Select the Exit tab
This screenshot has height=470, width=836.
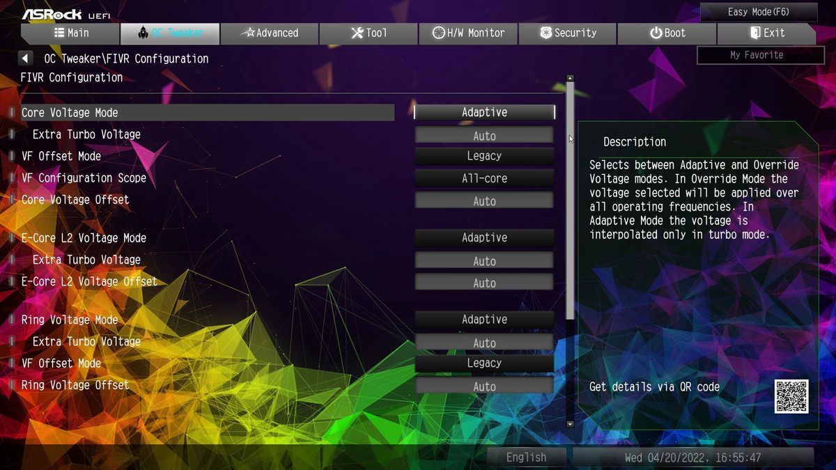click(x=766, y=33)
